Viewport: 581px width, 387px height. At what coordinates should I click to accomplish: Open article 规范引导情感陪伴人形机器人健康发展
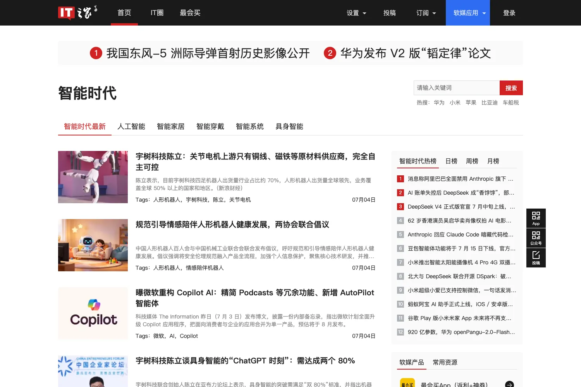(232, 224)
